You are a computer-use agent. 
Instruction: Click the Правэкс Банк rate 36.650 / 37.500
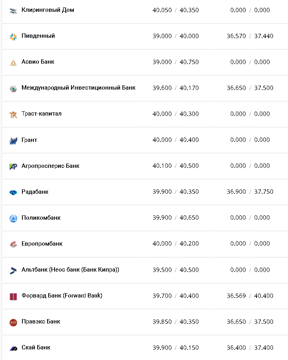tap(250, 321)
